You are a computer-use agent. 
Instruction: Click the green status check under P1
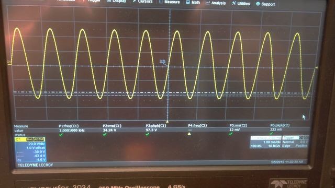point(61,135)
